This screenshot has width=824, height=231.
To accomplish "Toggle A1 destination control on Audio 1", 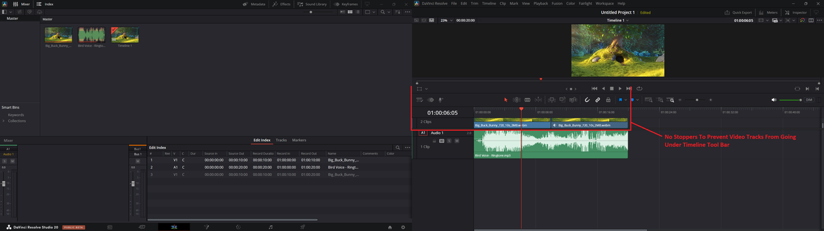I will pos(423,133).
